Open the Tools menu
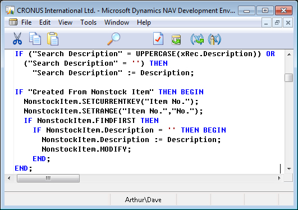 [x=88, y=22]
